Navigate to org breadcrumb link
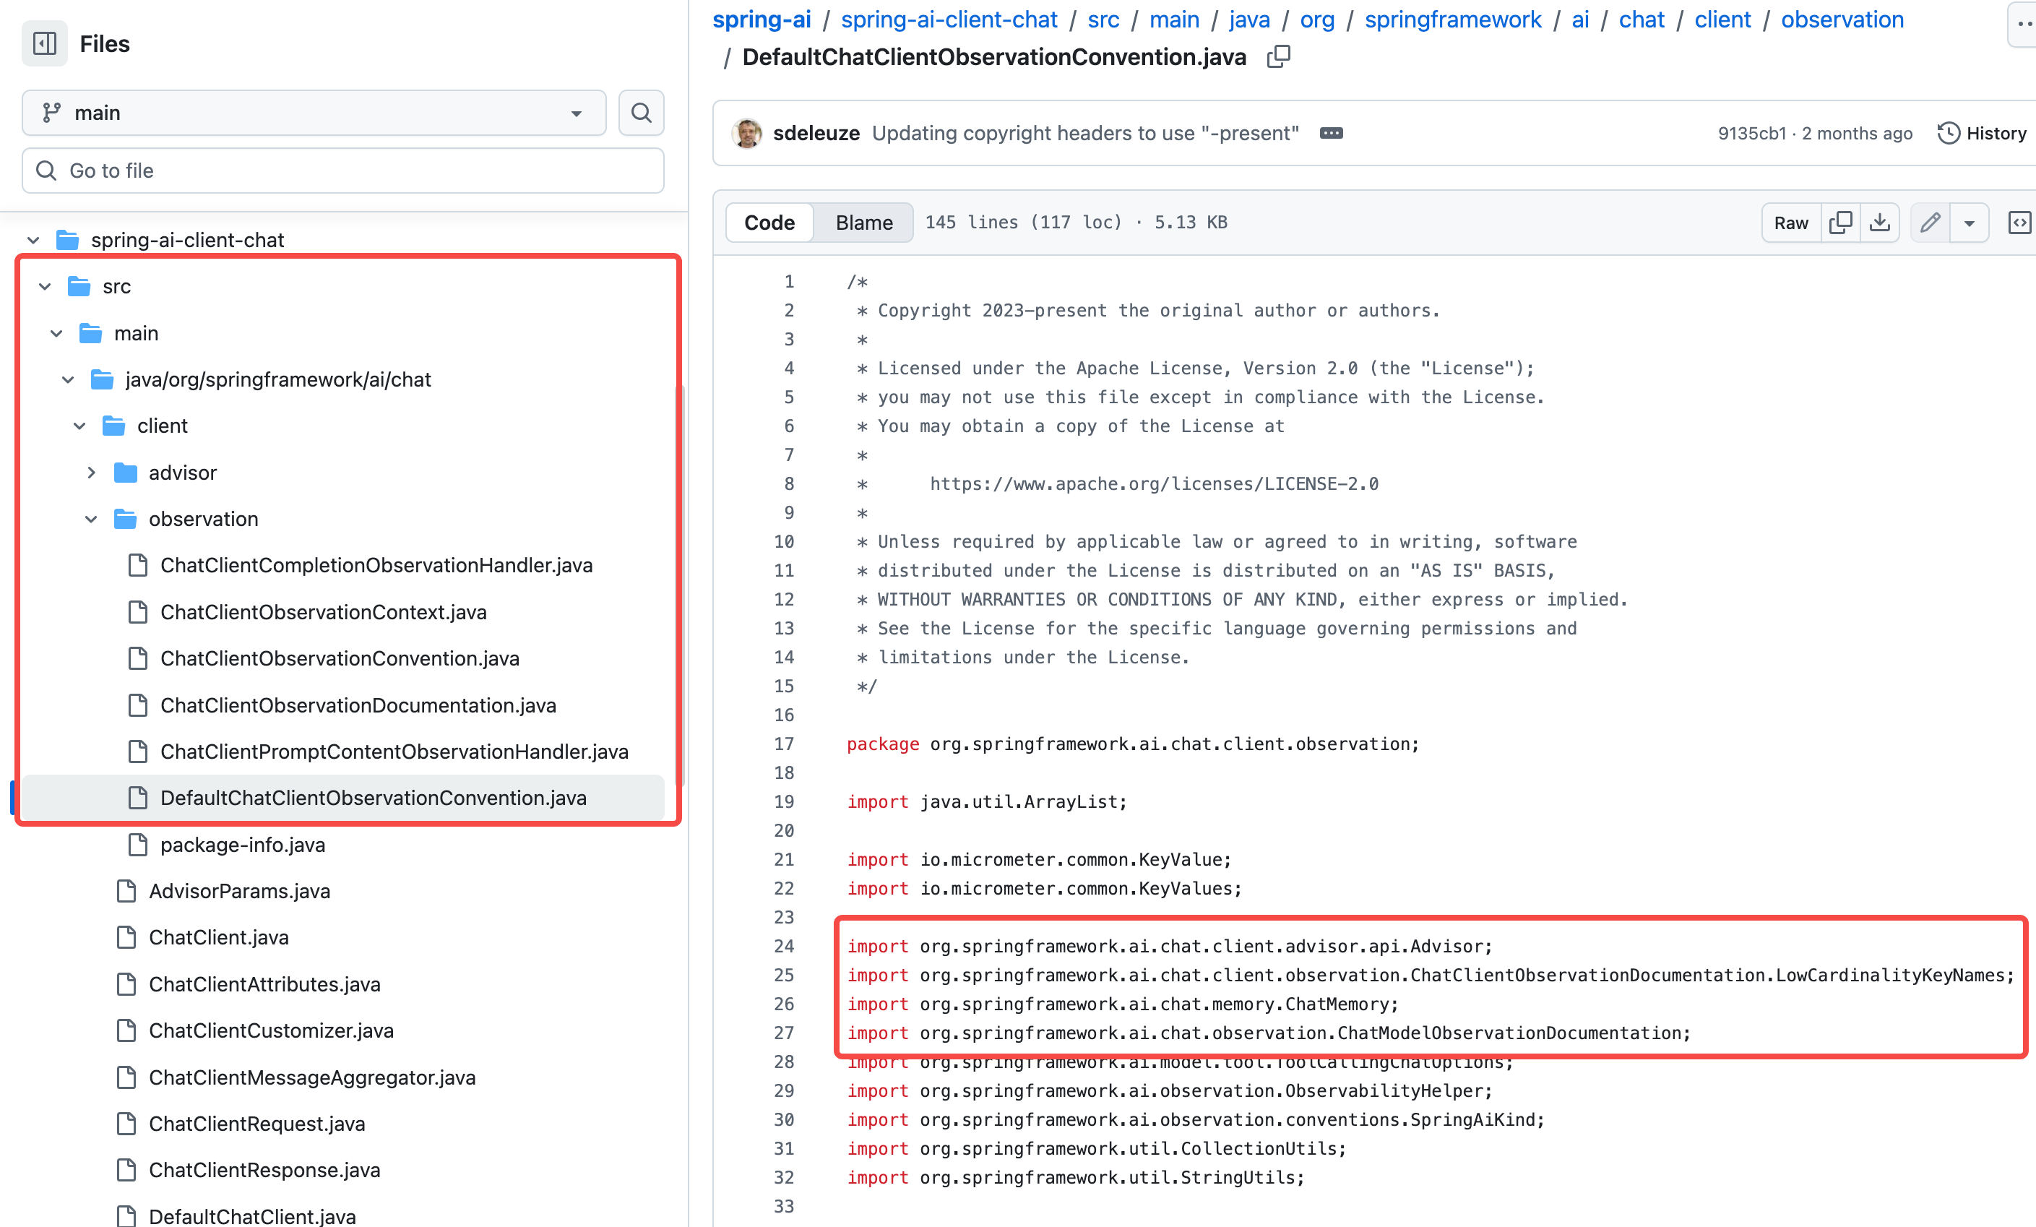The width and height of the screenshot is (2036, 1227). [x=1317, y=20]
